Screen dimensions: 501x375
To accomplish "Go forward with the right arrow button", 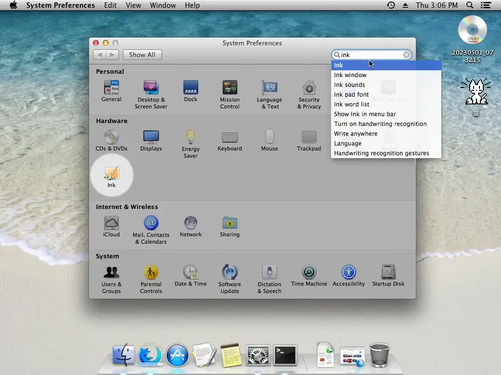I will click(112, 55).
